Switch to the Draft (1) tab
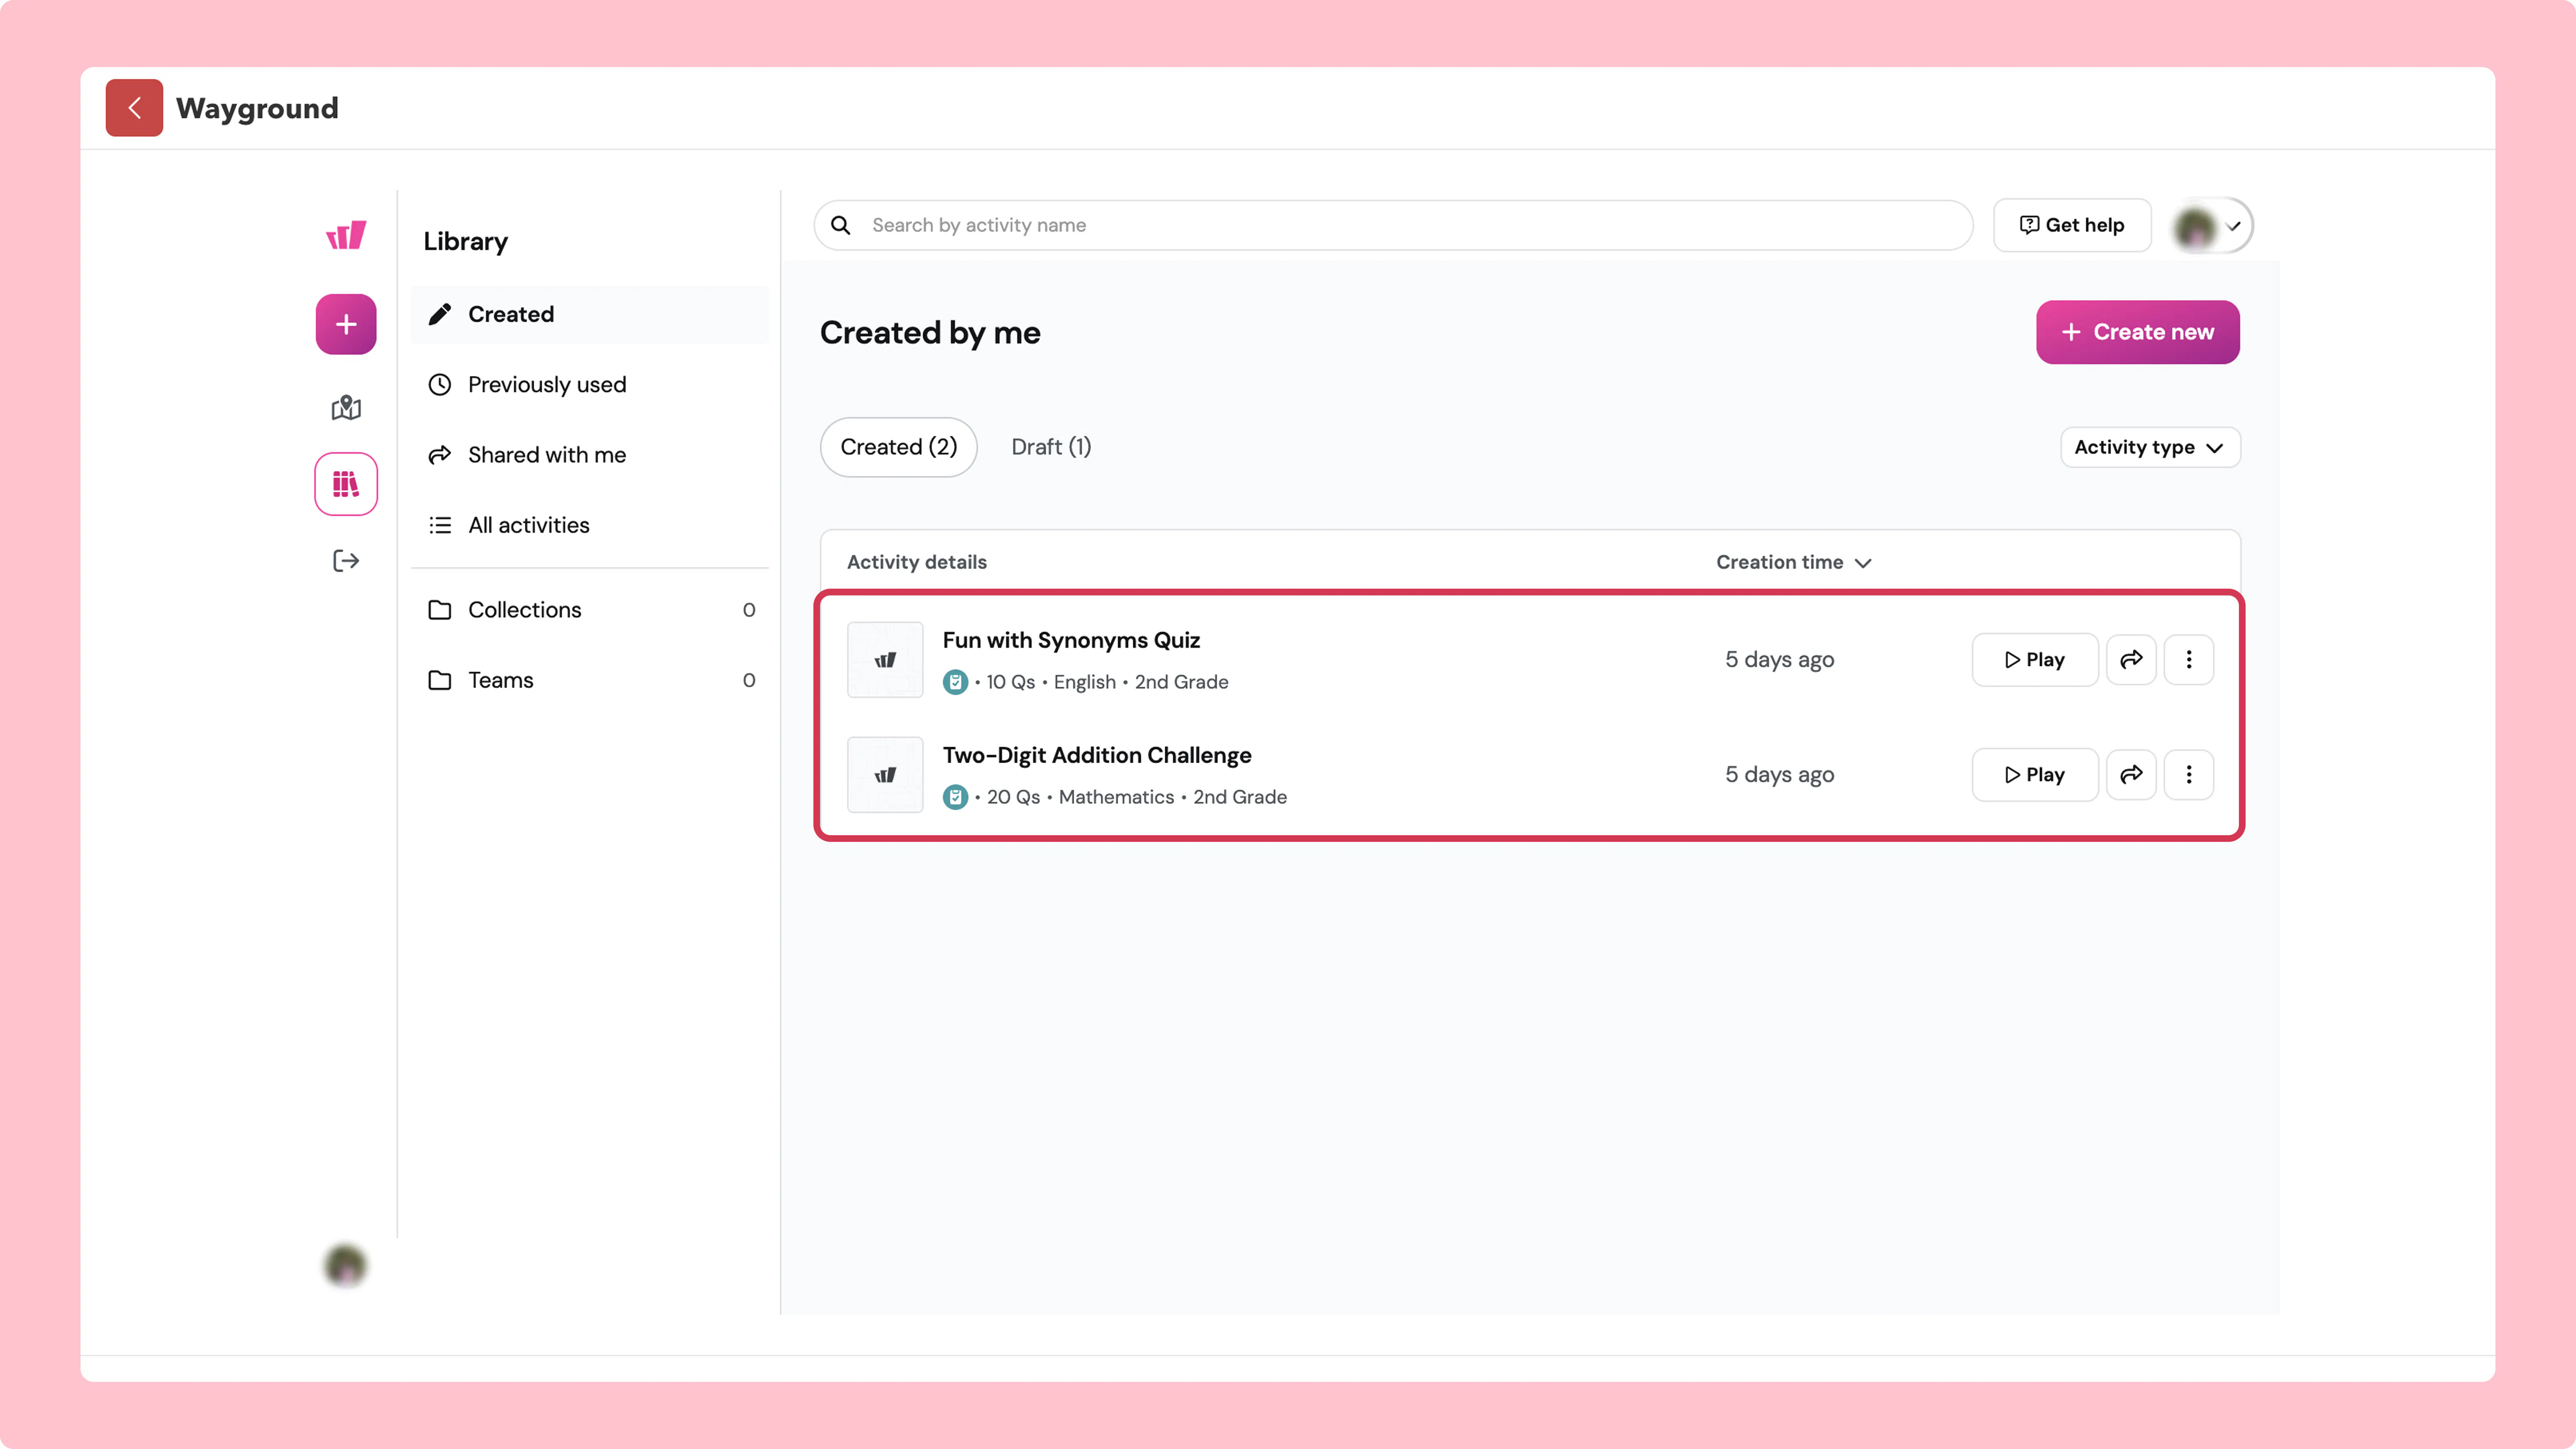Screen dimensions: 2576x1449 [x=1051, y=447]
